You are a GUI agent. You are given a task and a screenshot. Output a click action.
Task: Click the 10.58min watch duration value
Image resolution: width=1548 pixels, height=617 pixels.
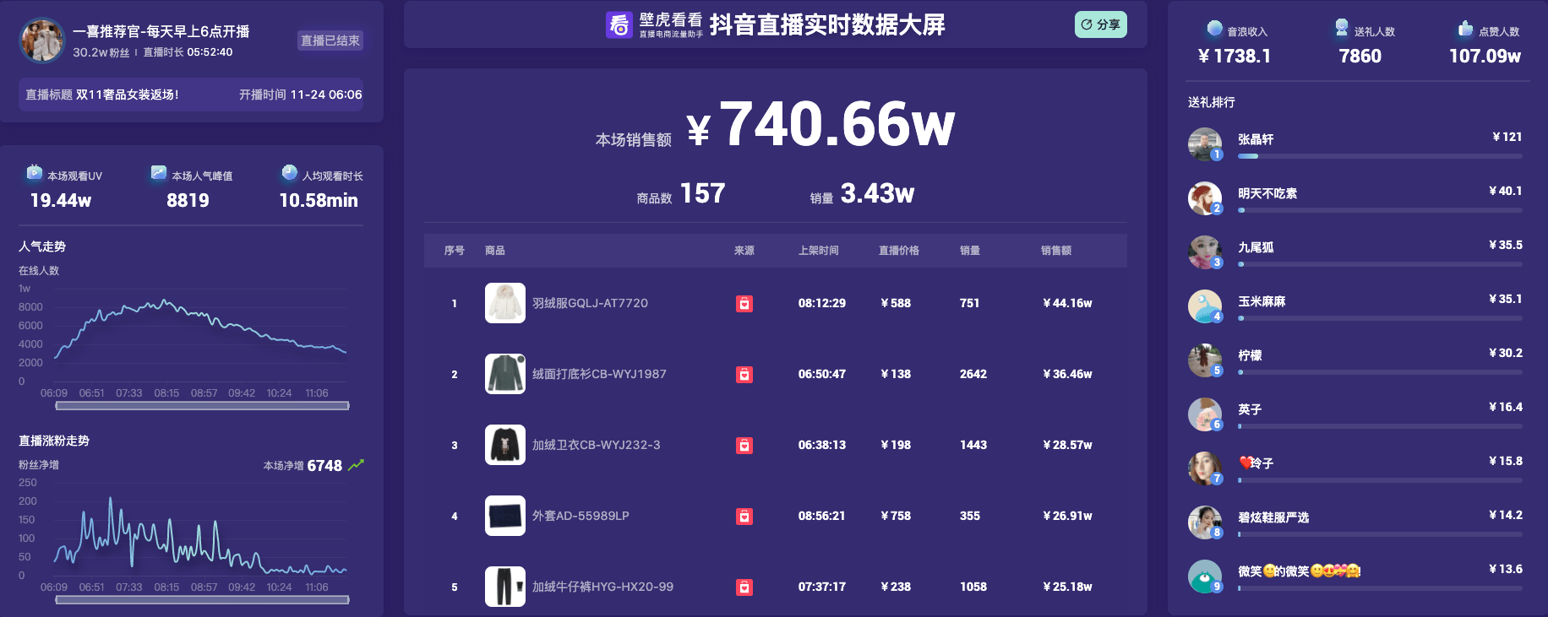[x=319, y=201]
